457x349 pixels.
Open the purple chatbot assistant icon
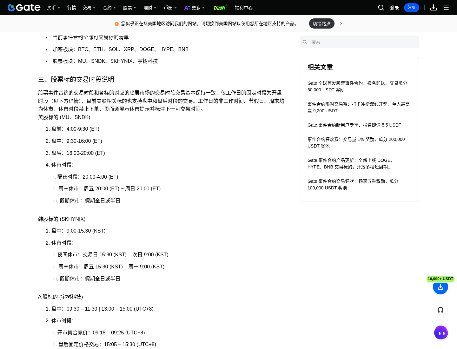441,333
